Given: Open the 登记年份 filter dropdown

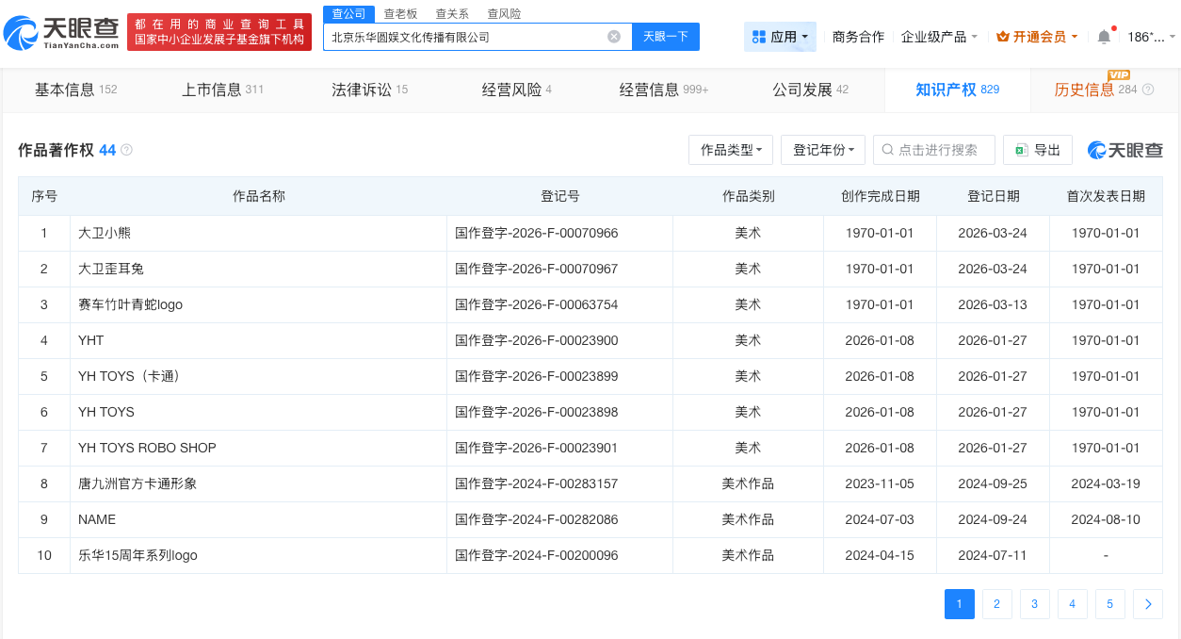Looking at the screenshot, I should tap(822, 149).
